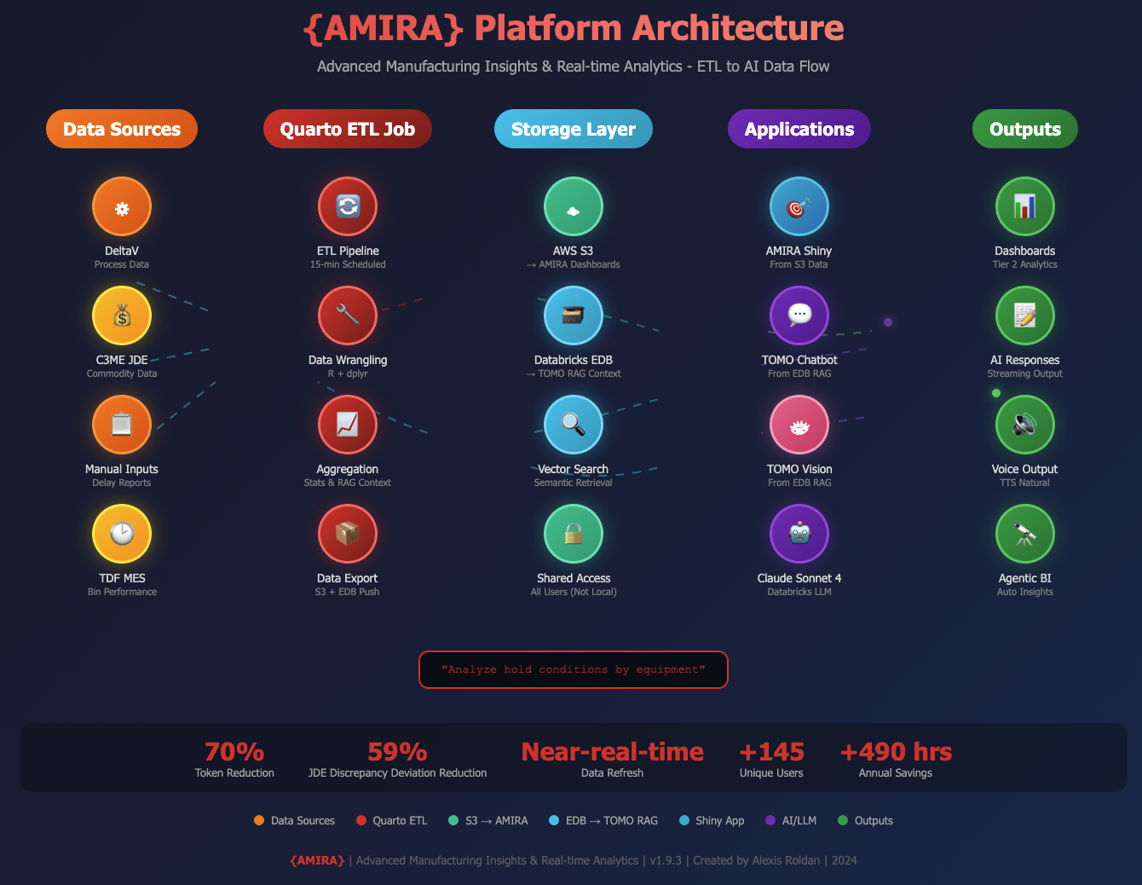This screenshot has height=885, width=1142.
Task: Expand the Storage Layer column header
Action: [x=574, y=129]
